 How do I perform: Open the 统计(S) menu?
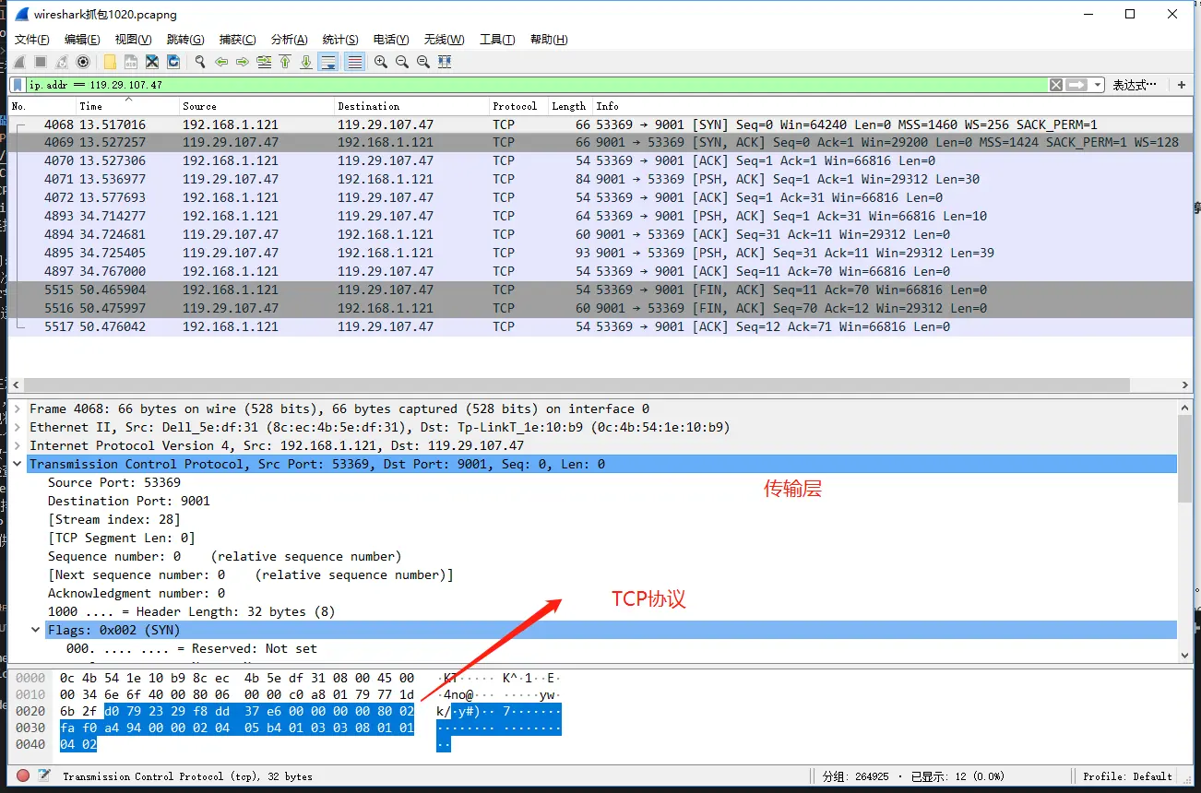(x=340, y=39)
